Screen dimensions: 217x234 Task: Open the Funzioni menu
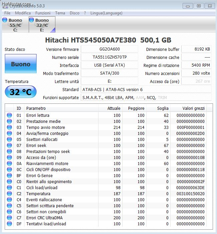click(x=43, y=13)
